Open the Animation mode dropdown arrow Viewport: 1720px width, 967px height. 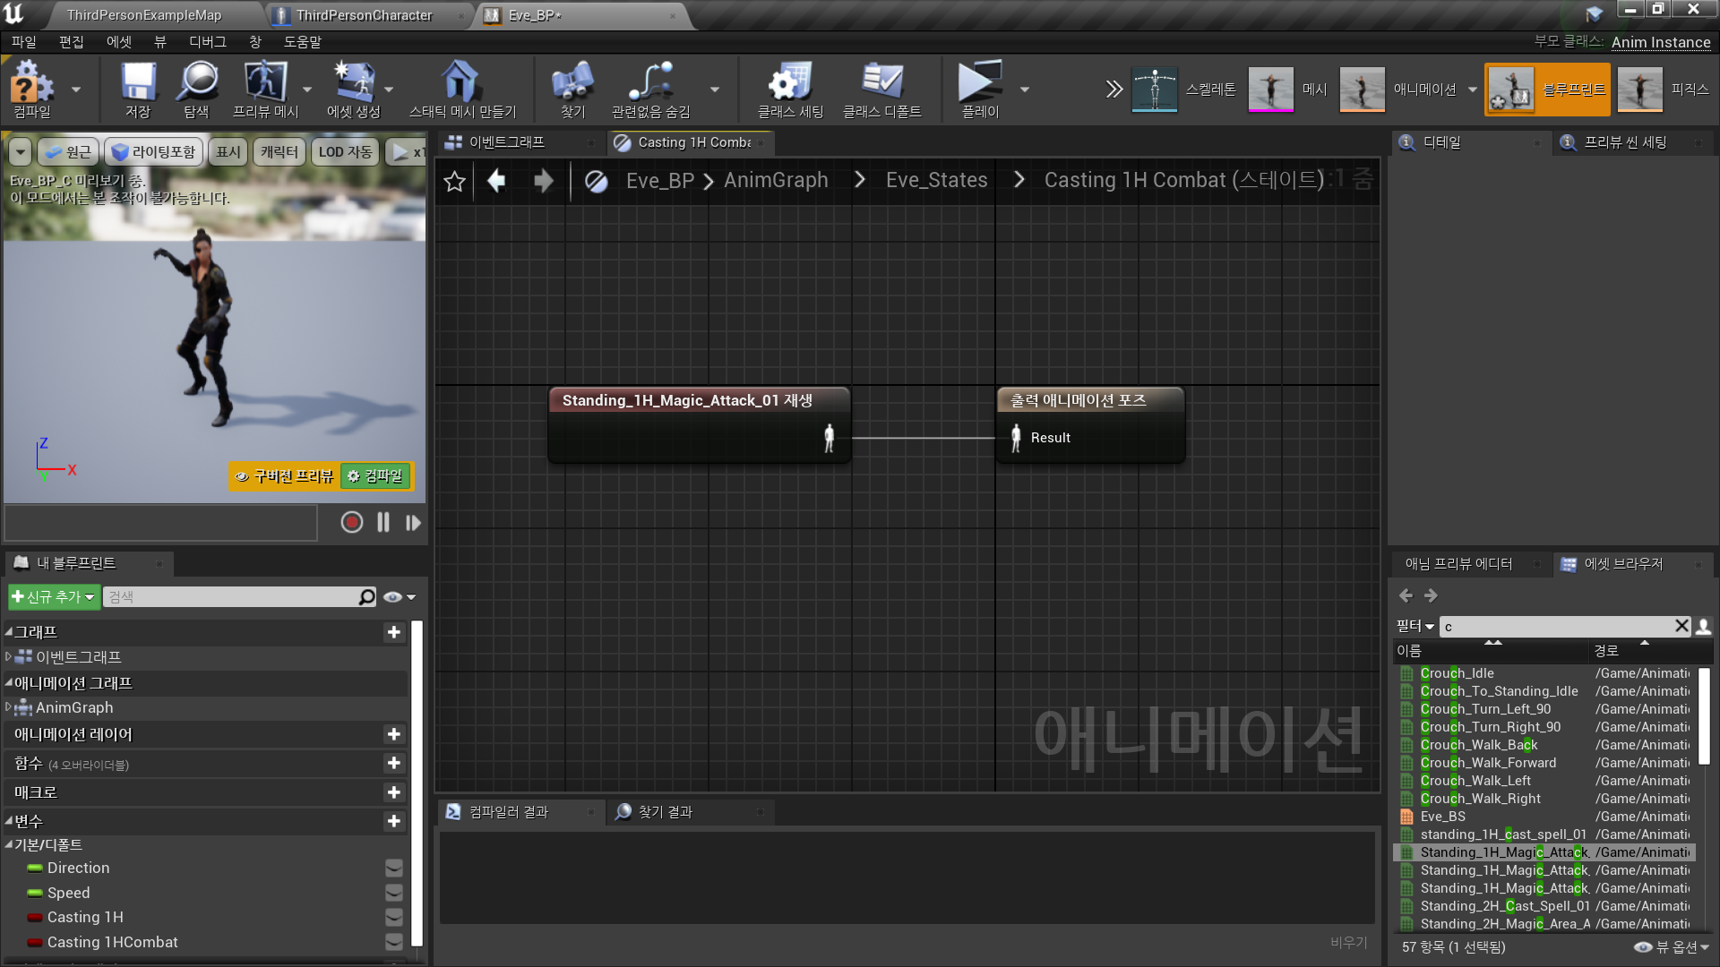1472,89
